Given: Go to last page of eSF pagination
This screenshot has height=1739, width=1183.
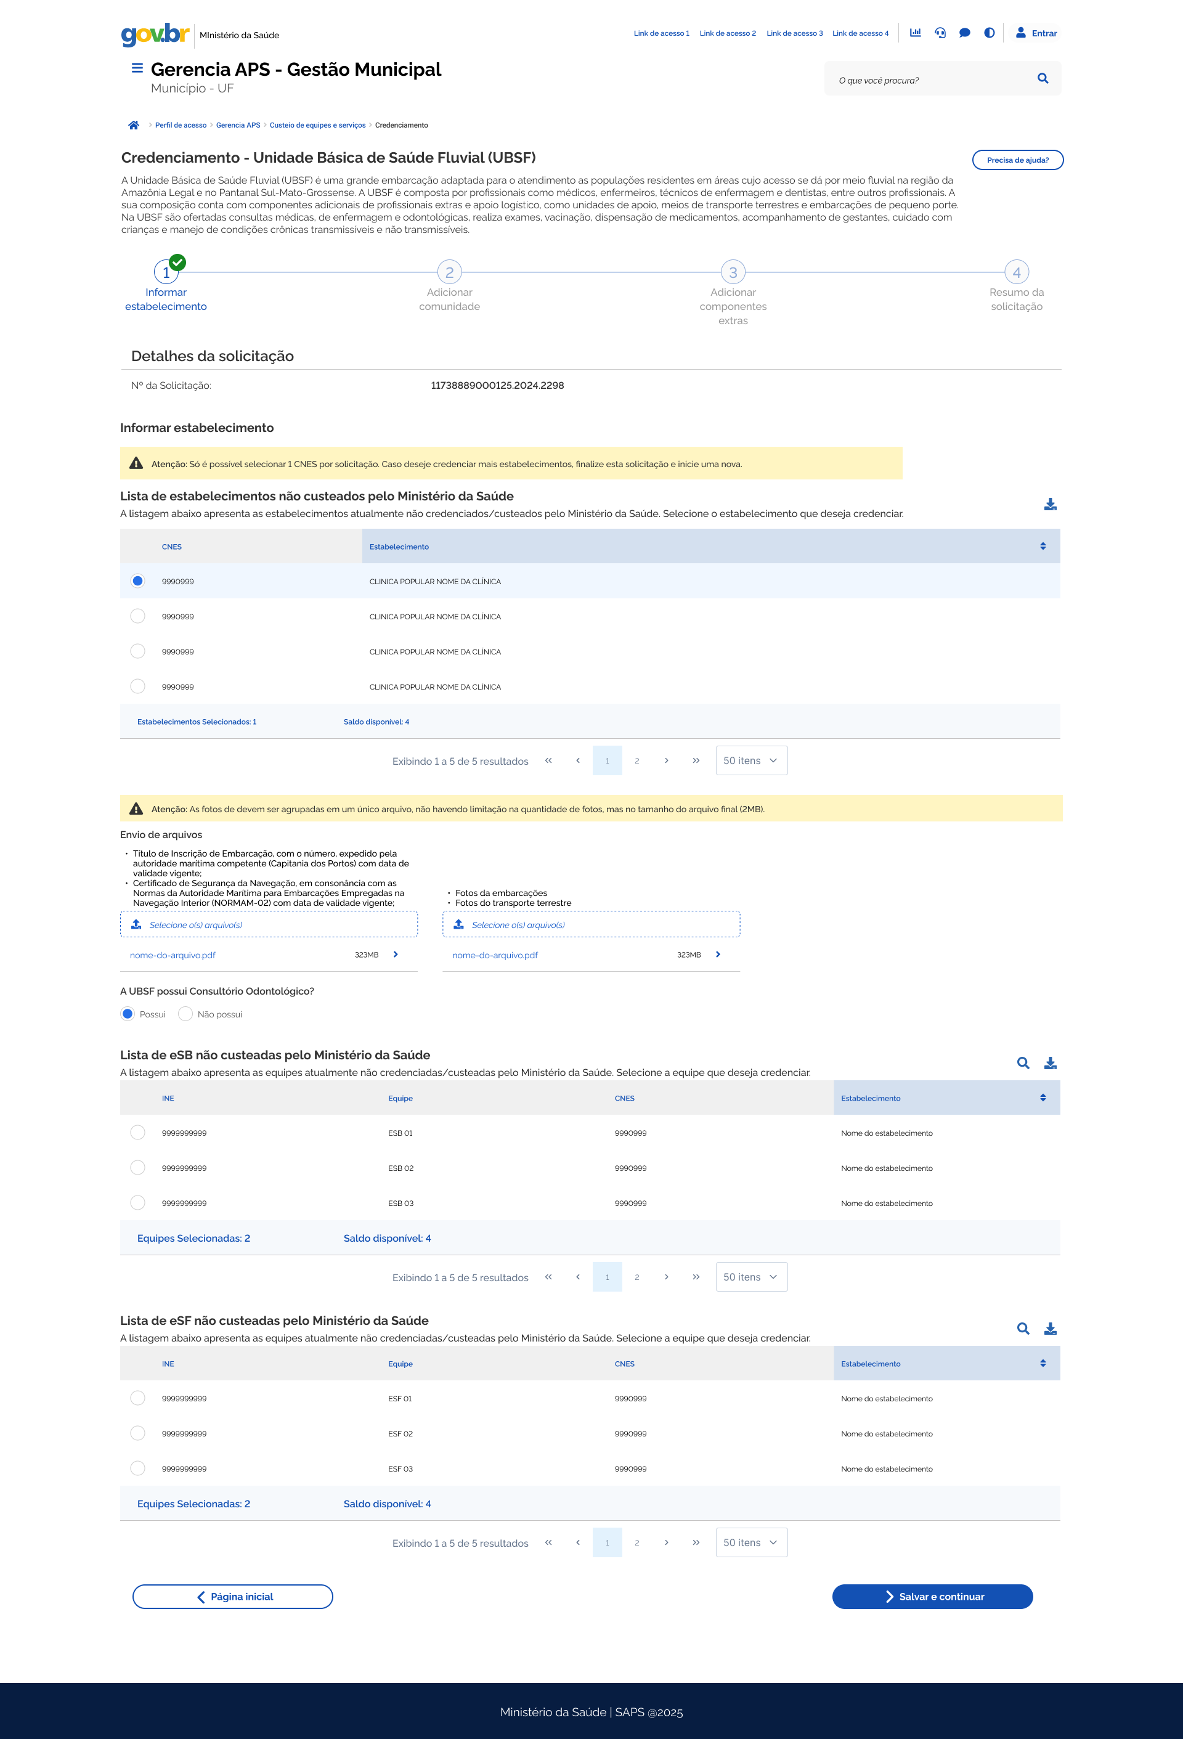Looking at the screenshot, I should pos(696,1542).
